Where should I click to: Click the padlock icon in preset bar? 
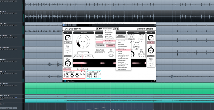118,29
